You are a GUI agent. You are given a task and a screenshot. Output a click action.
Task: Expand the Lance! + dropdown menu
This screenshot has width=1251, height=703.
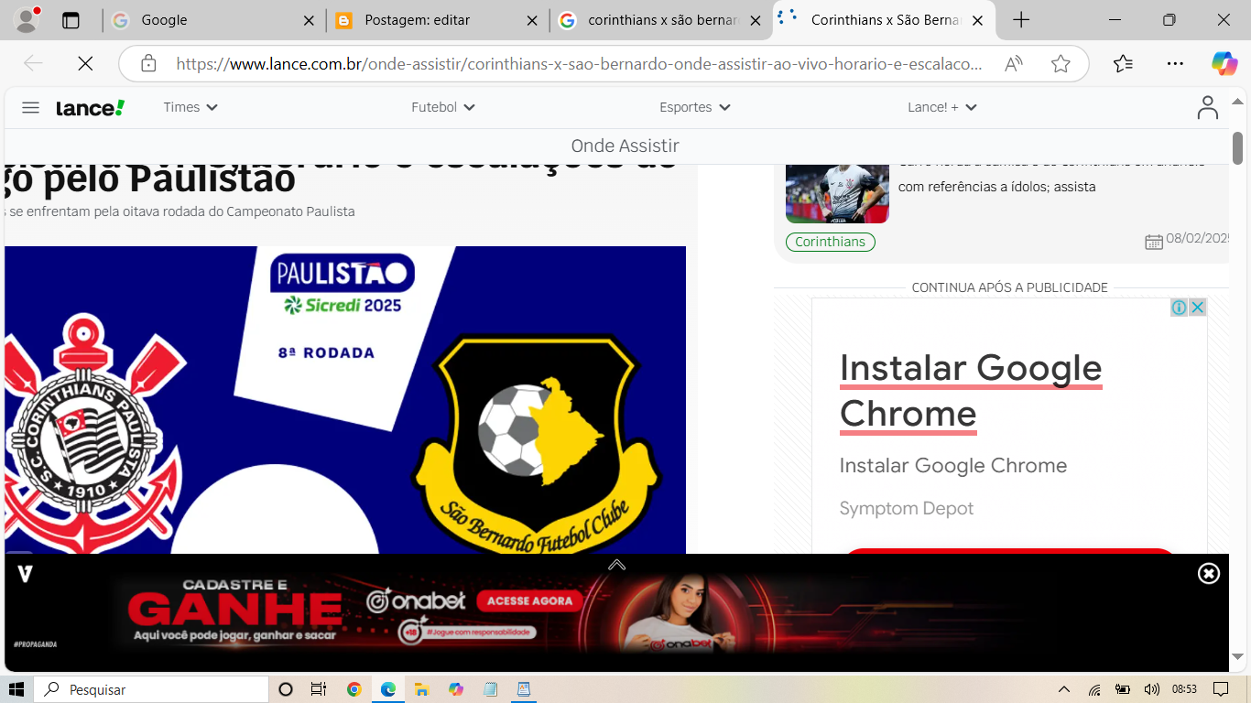pyautogui.click(x=942, y=107)
